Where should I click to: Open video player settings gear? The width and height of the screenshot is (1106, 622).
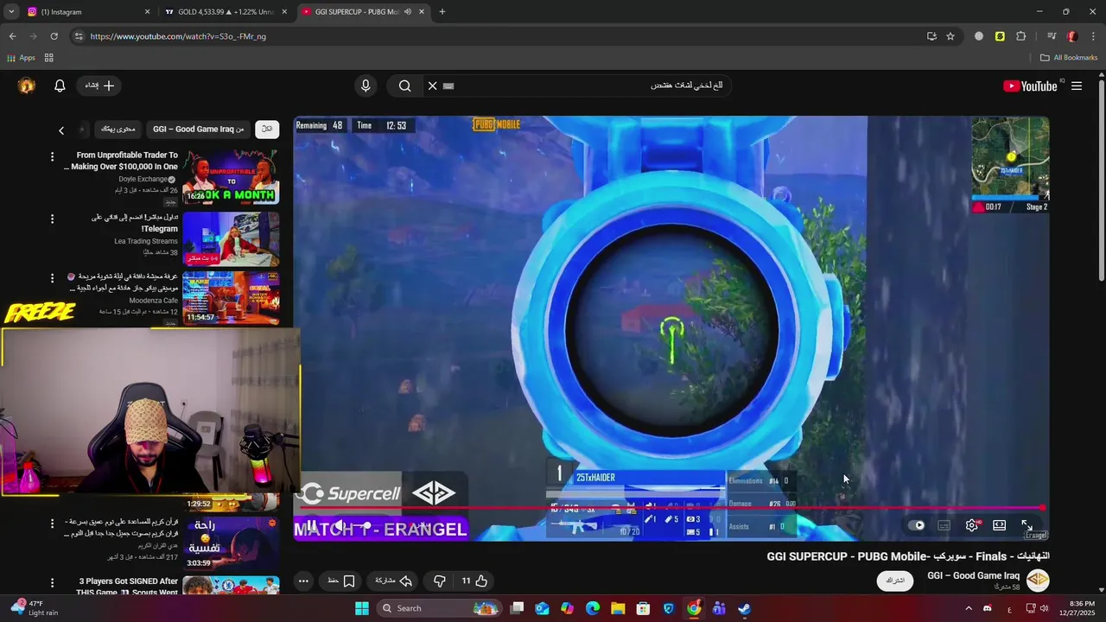point(972,525)
